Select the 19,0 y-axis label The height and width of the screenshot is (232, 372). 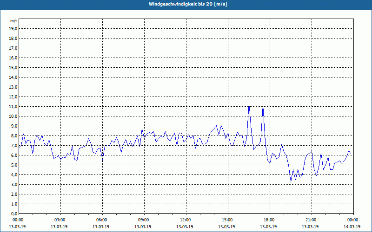[x=13, y=29]
